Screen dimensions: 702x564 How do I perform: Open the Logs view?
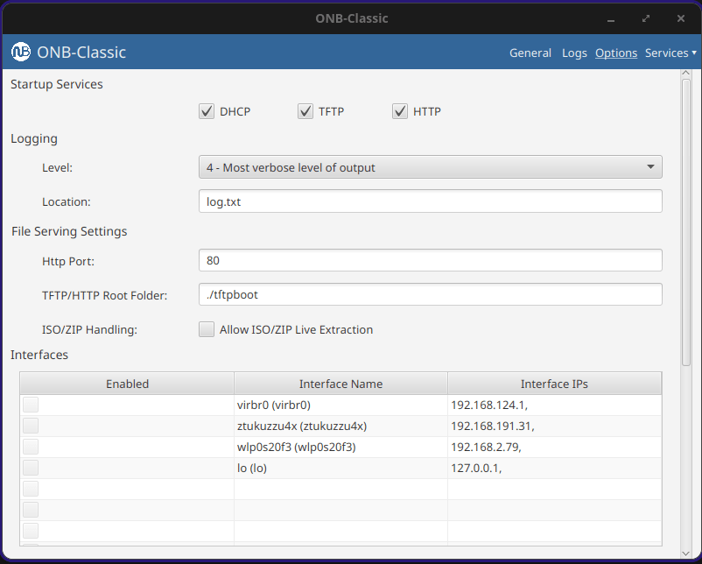pyautogui.click(x=574, y=53)
